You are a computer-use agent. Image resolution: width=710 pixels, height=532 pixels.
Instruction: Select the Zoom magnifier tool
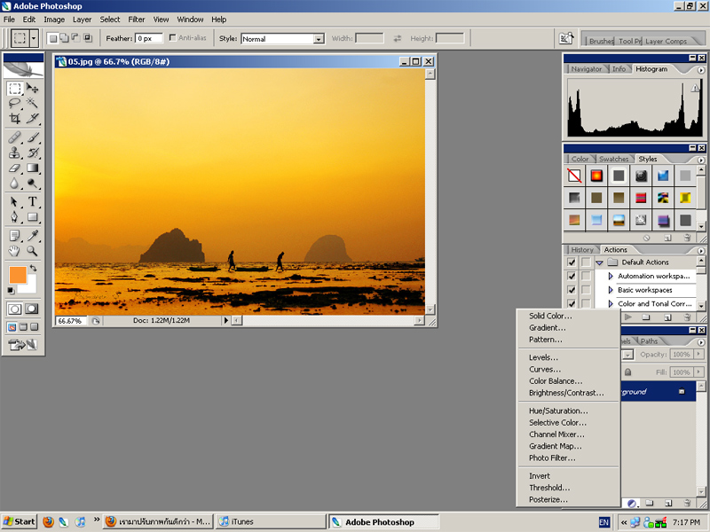(x=33, y=251)
